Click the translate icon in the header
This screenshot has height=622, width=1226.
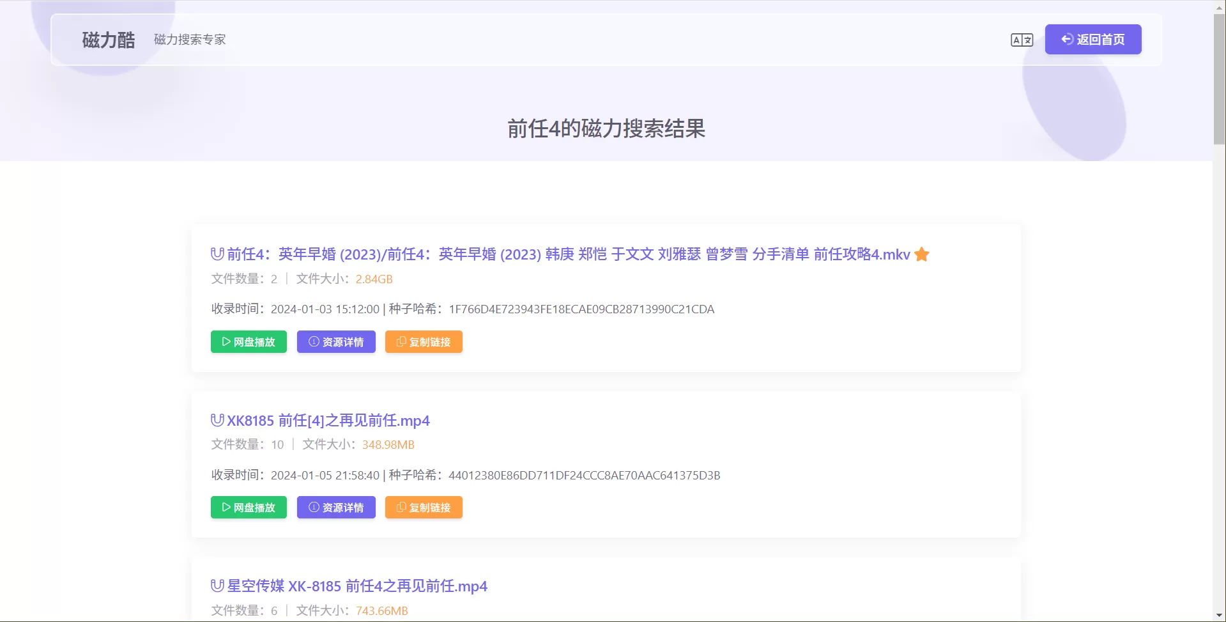[1022, 39]
